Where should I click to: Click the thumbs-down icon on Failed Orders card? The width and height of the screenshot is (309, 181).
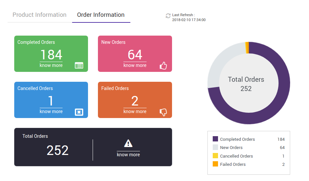[163, 112]
